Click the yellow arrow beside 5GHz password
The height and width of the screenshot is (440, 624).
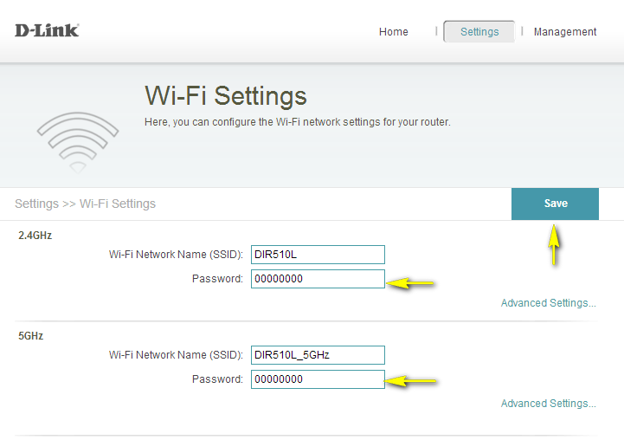pyautogui.click(x=410, y=380)
